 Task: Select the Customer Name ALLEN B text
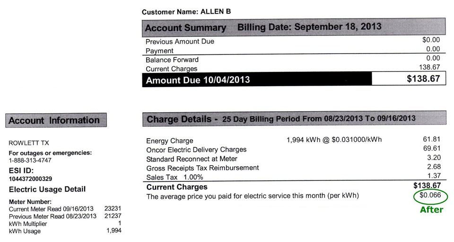[x=186, y=11]
